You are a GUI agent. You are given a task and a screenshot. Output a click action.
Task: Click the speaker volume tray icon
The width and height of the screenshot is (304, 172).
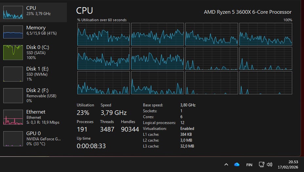(x=270, y=164)
